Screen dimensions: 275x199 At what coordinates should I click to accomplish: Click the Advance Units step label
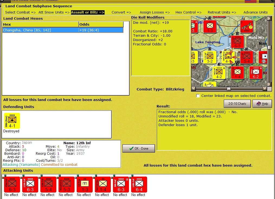coord(255,12)
